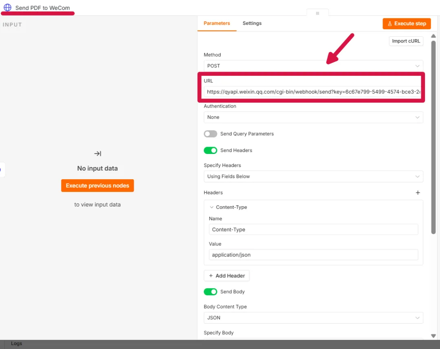
Task: Click Execute previous nodes button
Action: click(97, 185)
